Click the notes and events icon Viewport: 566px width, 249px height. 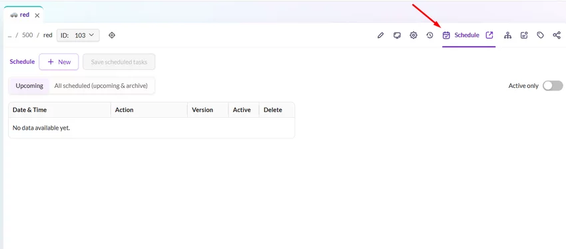tap(524, 35)
